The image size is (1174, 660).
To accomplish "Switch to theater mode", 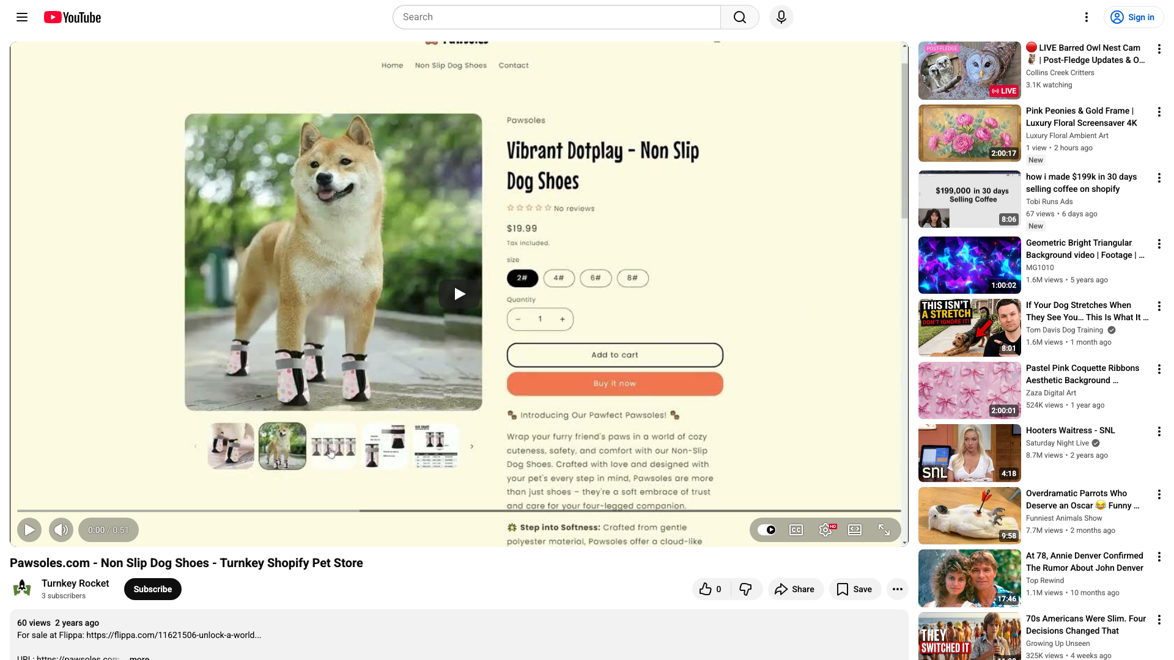I will click(855, 530).
